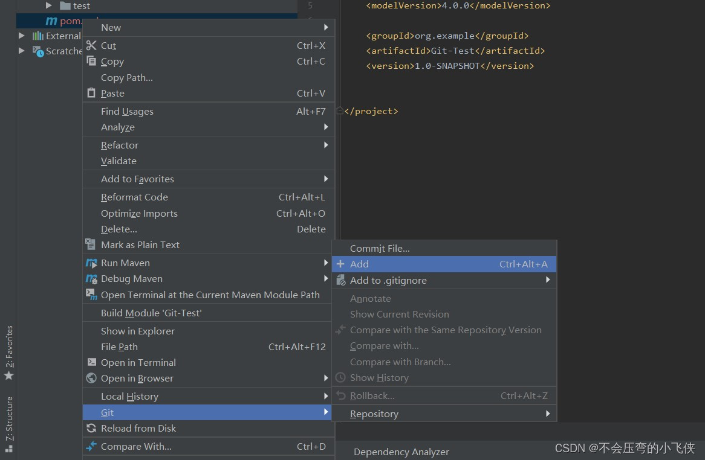The image size is (705, 460).
Task: Open the Dependency Analyzer tab
Action: coord(401,452)
